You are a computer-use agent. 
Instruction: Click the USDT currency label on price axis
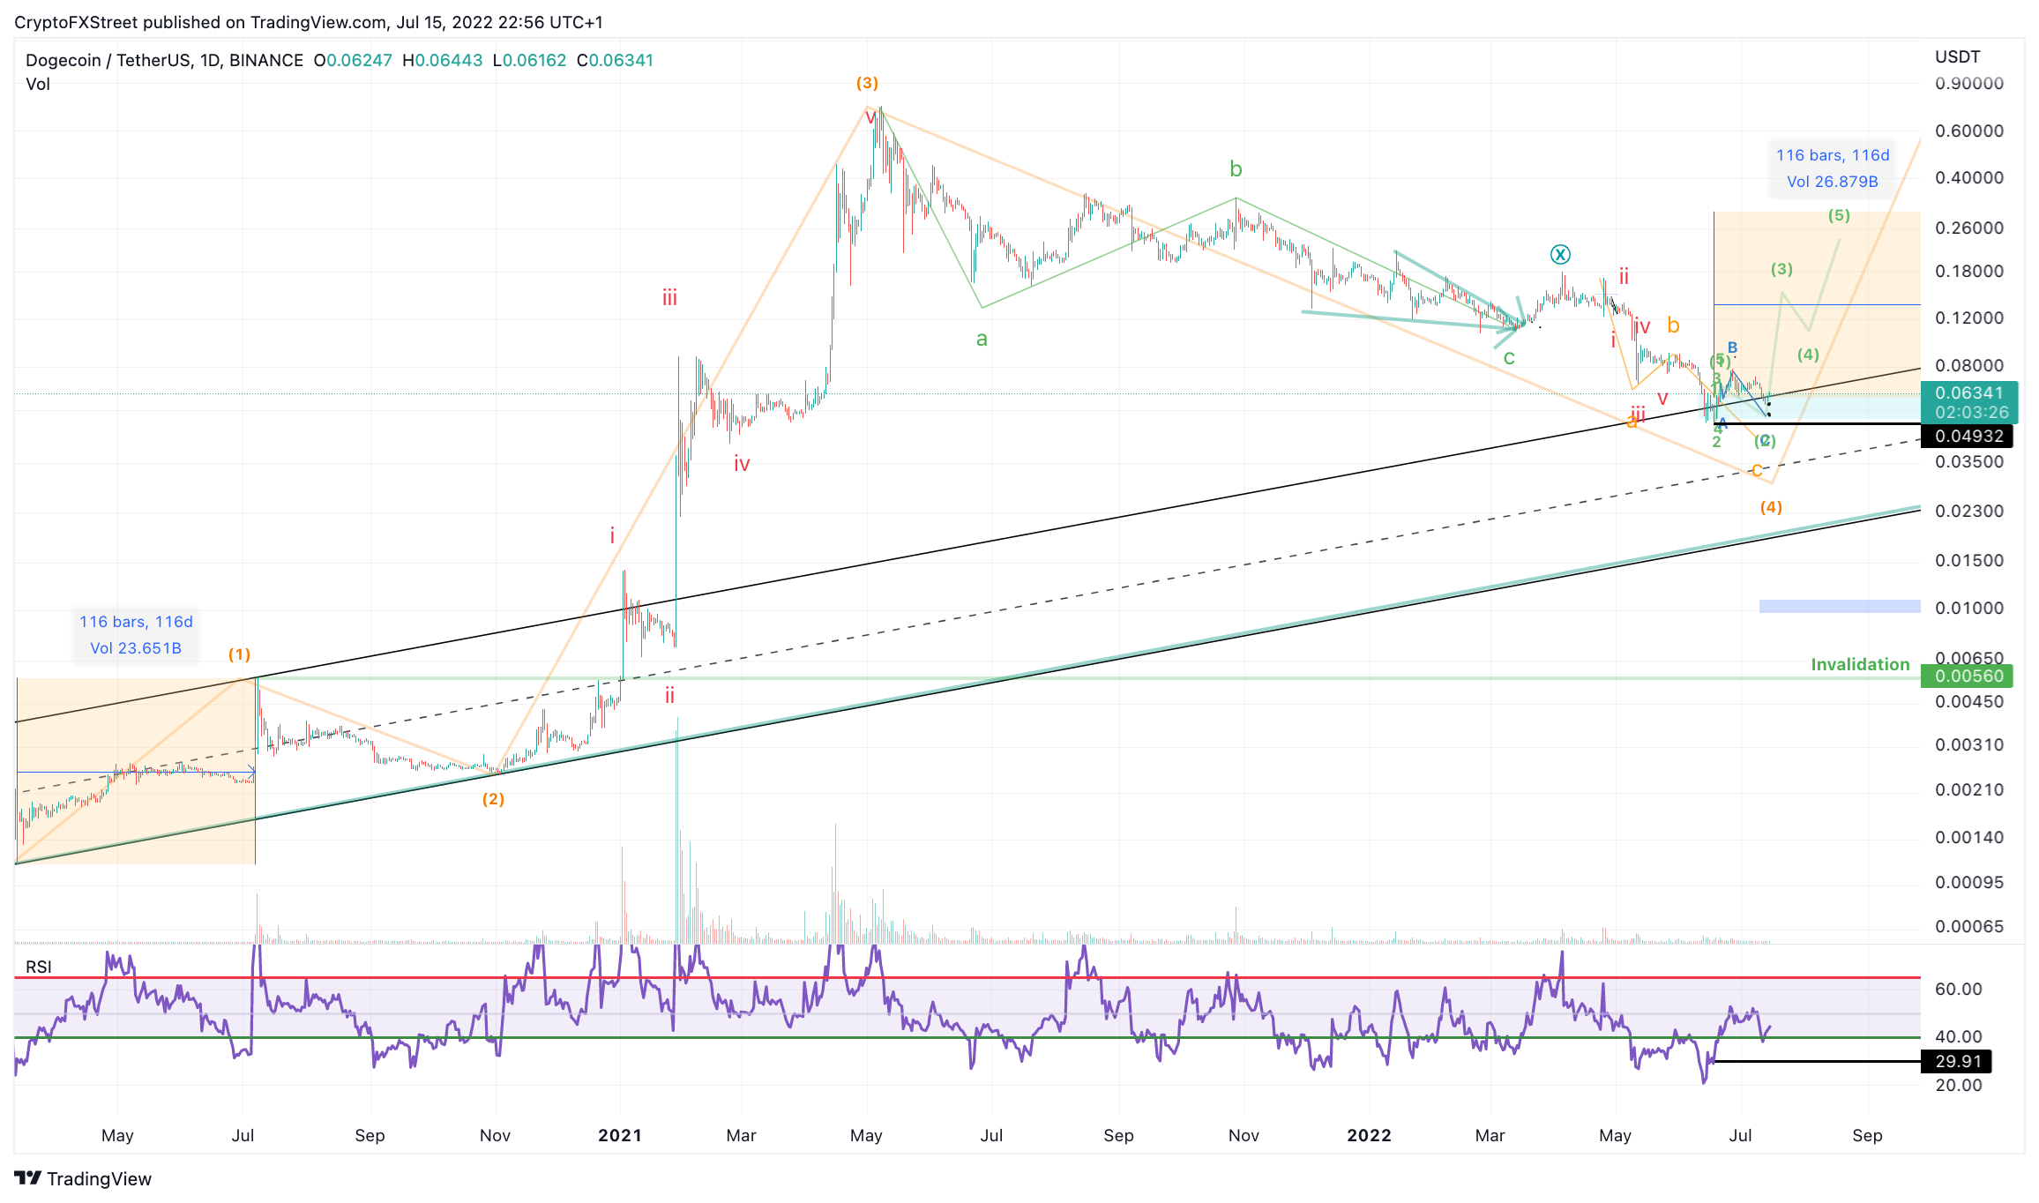1957,56
